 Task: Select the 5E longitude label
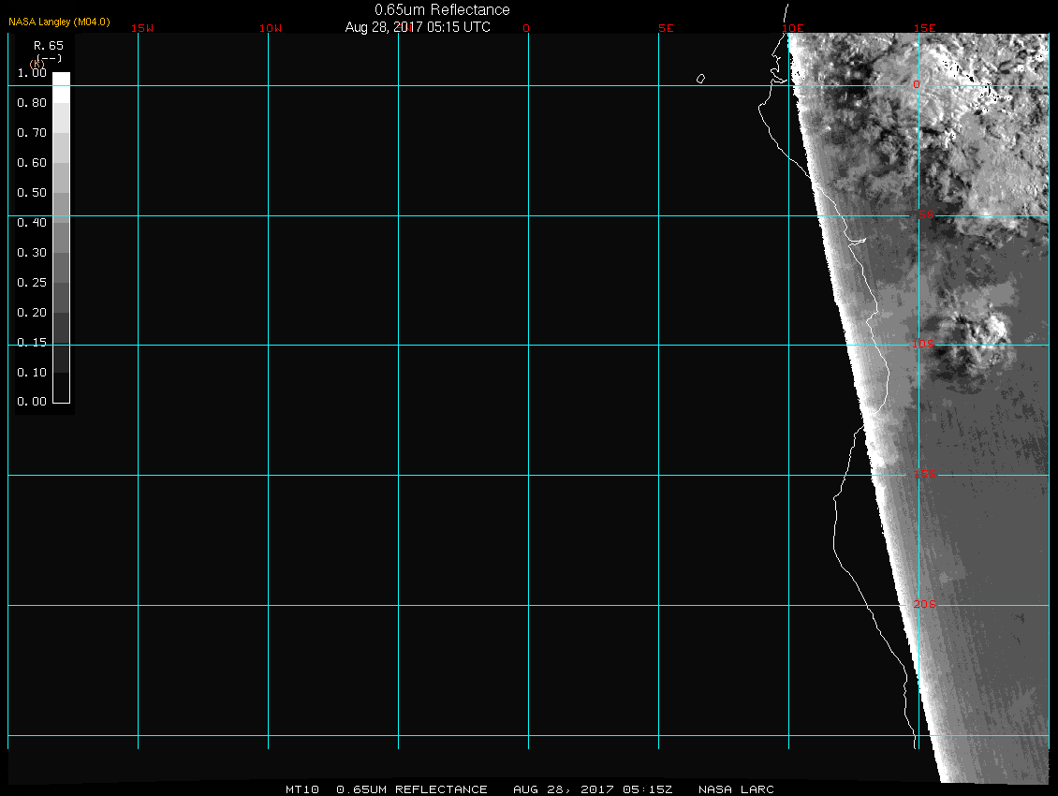pyautogui.click(x=666, y=28)
